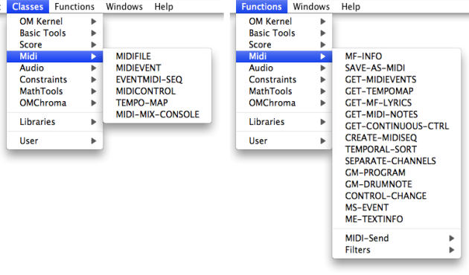
Task: Expand OMChroma submenu in Classes menu
Action: pos(55,103)
